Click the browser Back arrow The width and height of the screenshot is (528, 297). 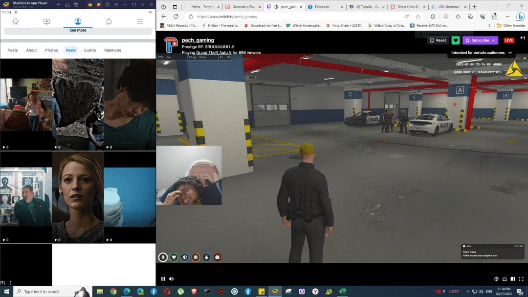164,17
